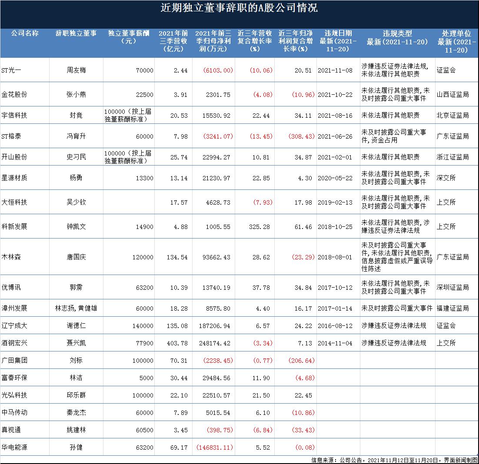This screenshot has height=464, width=479.
Task: Click company name 真视通
Action: 11,430
